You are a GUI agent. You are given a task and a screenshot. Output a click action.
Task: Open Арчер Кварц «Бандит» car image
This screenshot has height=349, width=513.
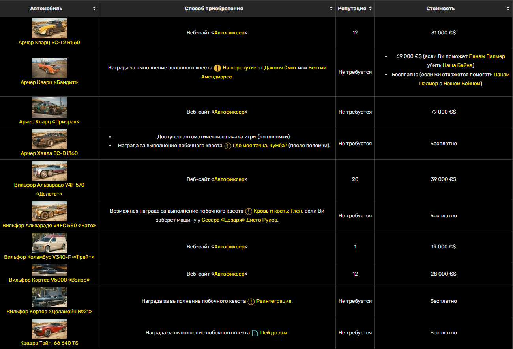tap(49, 68)
